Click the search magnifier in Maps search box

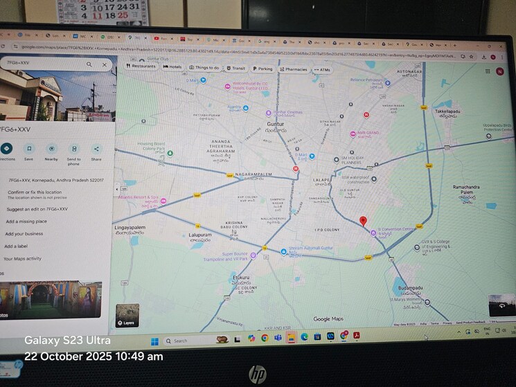point(89,64)
